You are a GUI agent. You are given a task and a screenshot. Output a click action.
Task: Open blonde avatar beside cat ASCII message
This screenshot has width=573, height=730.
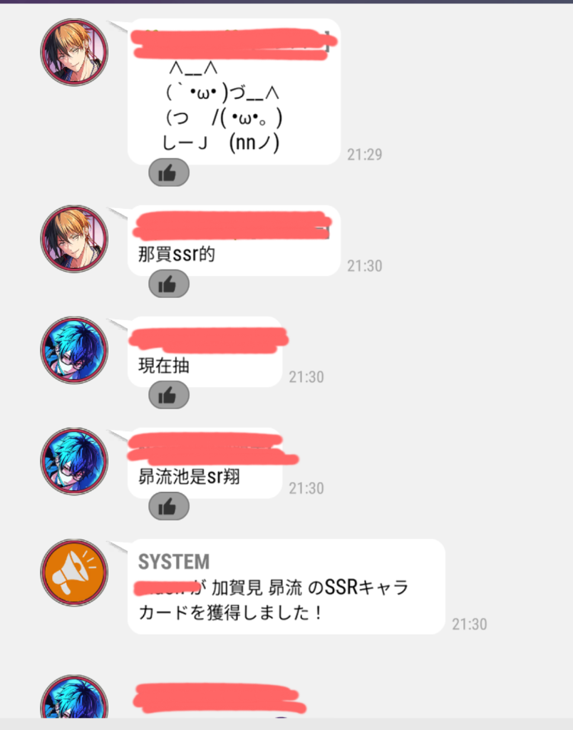(x=74, y=52)
